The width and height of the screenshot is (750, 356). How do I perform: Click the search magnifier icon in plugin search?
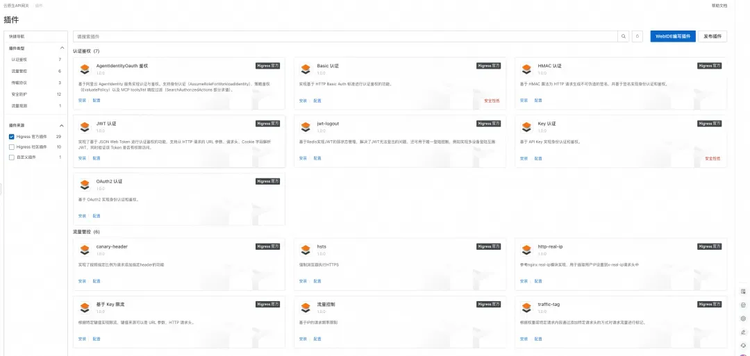point(623,36)
